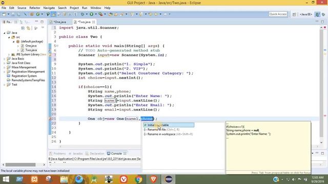Switch to the Problems tab
Screen dimensions: 328x184
click(x=57, y=153)
